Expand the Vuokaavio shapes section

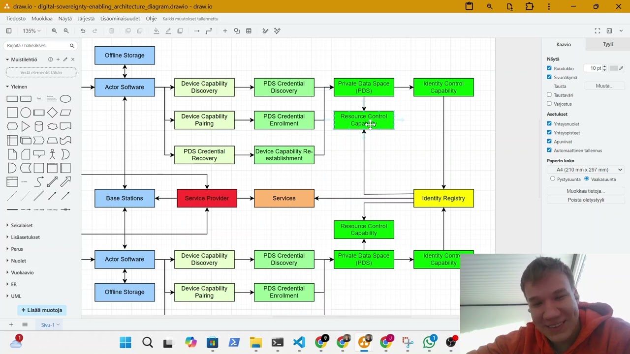click(22, 272)
